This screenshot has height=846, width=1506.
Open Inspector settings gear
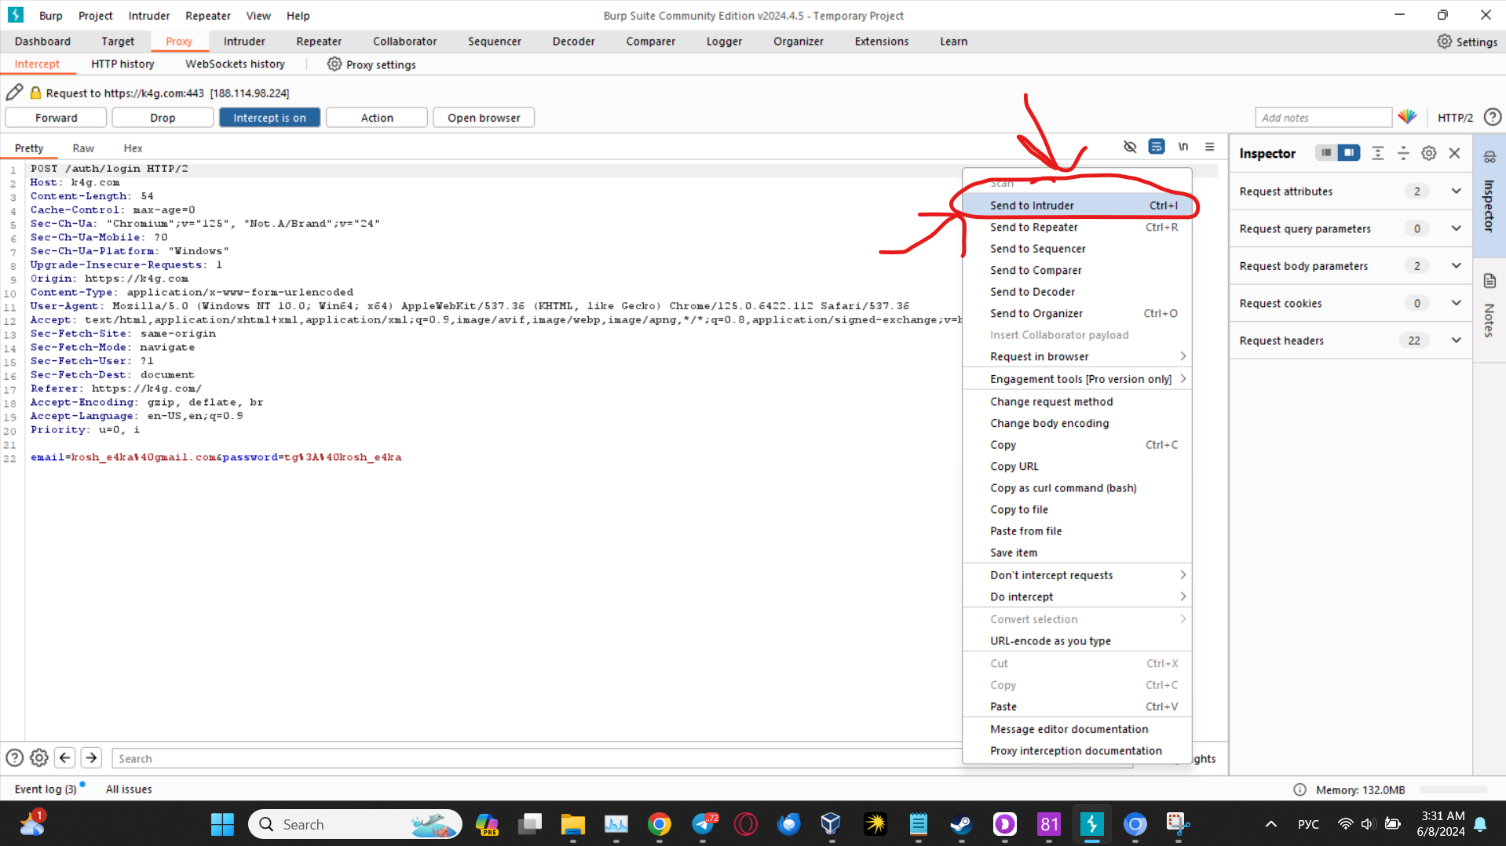coord(1429,153)
